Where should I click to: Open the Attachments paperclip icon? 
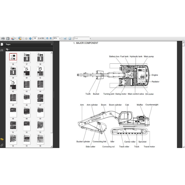[x=2, y=145]
